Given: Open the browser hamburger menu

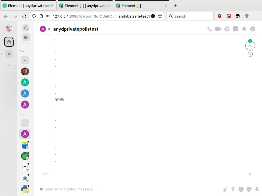Looking at the screenshot, I should click(256, 16).
